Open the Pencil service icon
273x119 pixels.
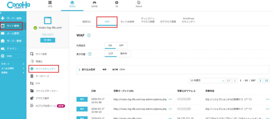pos(139,3)
